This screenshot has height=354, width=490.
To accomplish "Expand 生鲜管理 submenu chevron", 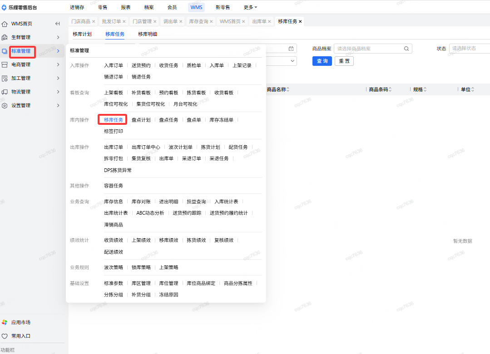I will tap(58, 38).
